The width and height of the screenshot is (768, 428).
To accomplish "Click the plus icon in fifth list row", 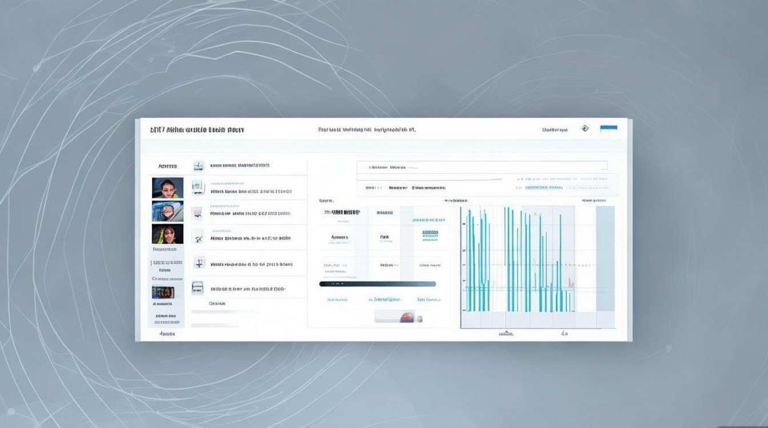I will [199, 263].
